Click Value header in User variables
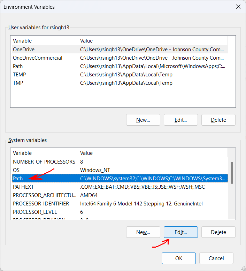This screenshot has width=246, height=271. click(x=153, y=40)
